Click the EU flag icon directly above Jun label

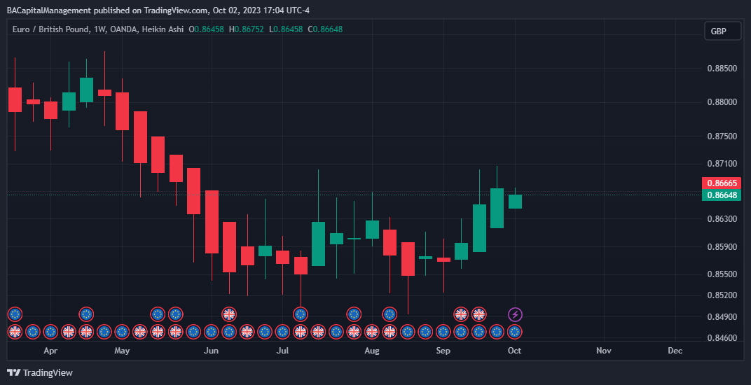(x=212, y=331)
